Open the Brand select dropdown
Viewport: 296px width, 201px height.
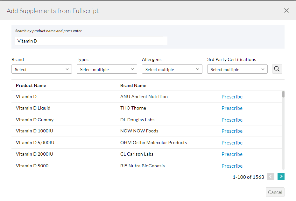[x=41, y=69]
